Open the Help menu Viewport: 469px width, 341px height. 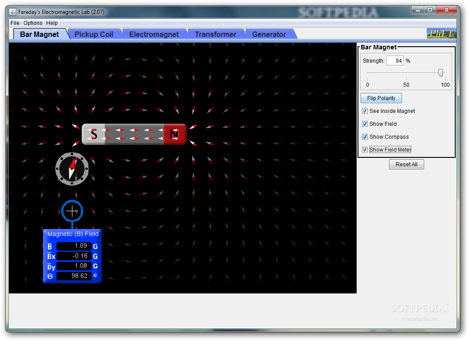point(52,23)
